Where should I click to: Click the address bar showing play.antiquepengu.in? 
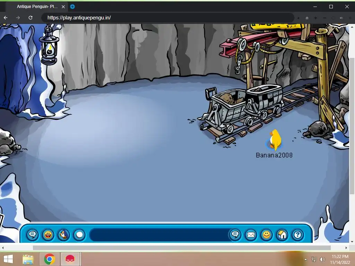[167, 18]
